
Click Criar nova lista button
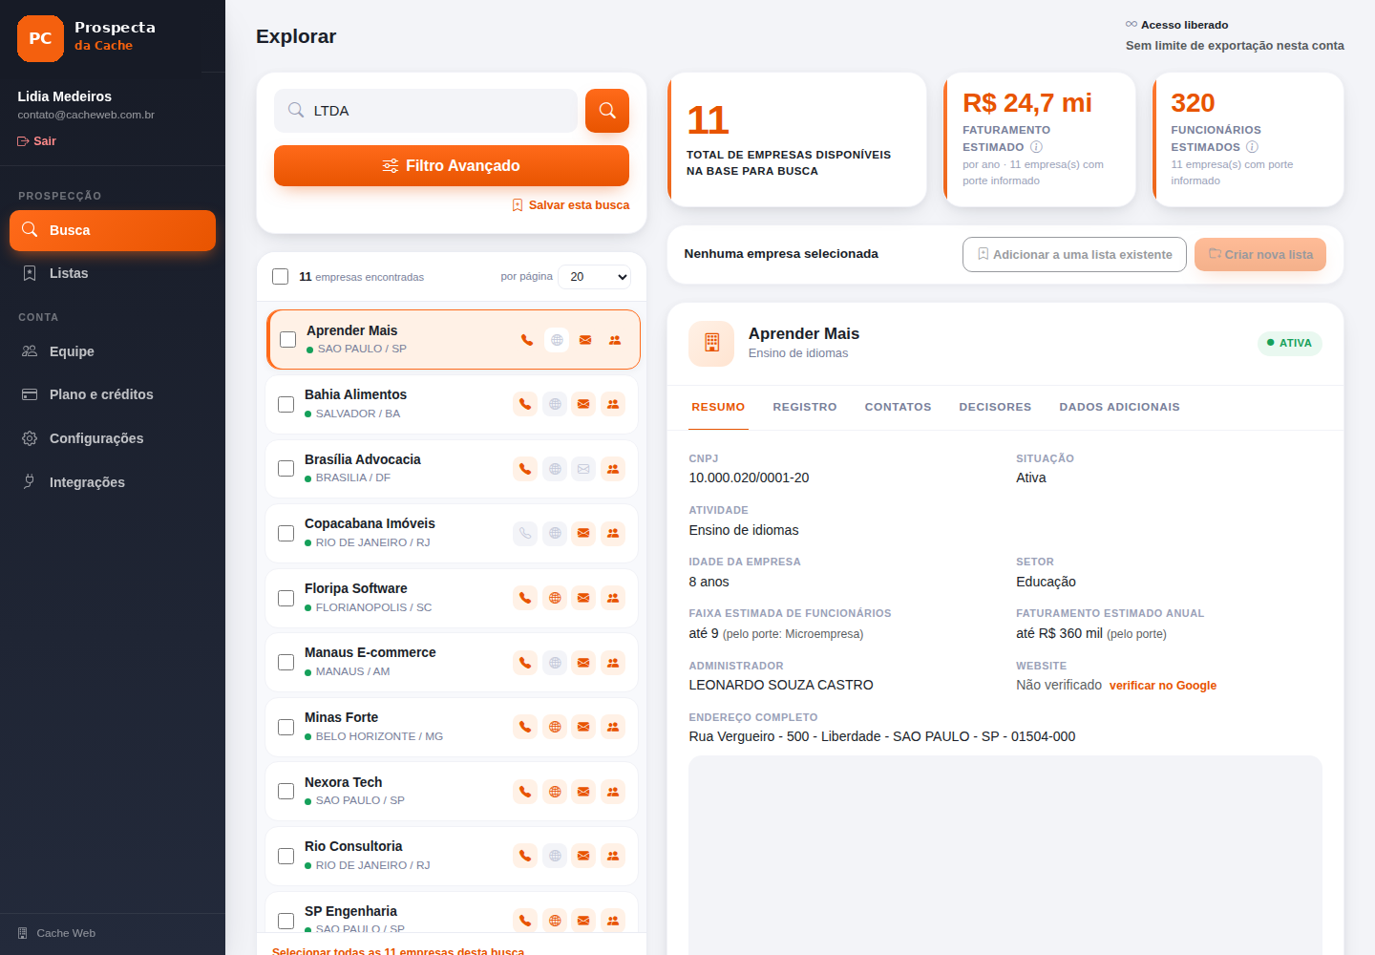click(x=1260, y=255)
